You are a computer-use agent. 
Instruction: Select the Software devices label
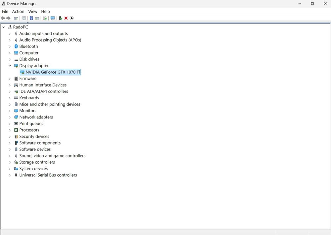pyautogui.click(x=35, y=149)
